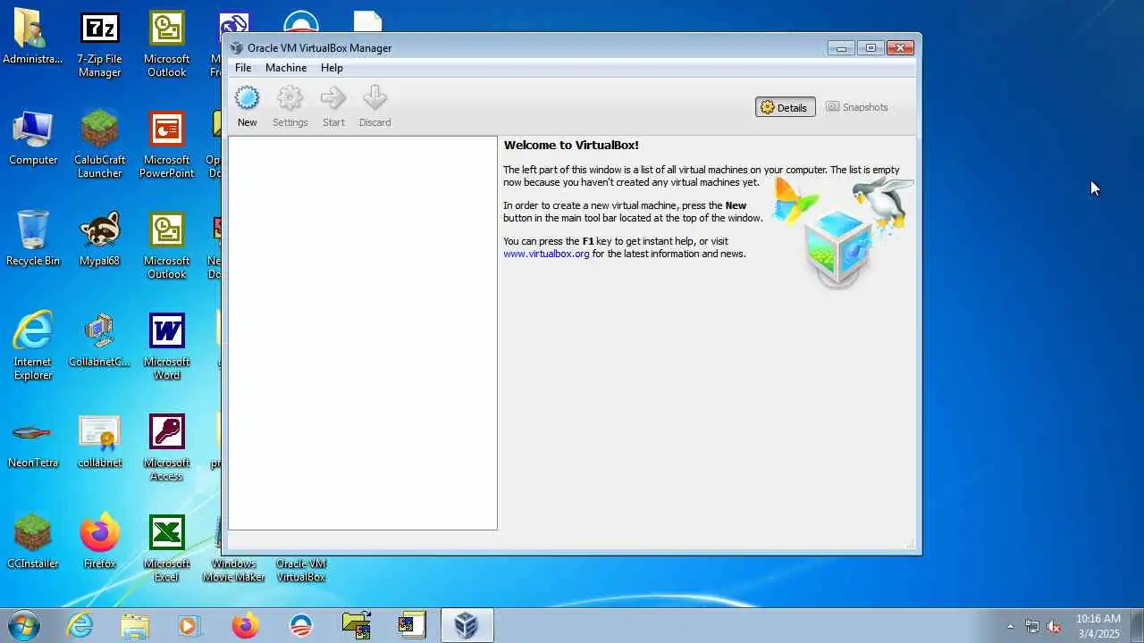Click the network folder taskbar icon
Image resolution: width=1144 pixels, height=643 pixels.
pyautogui.click(x=357, y=625)
